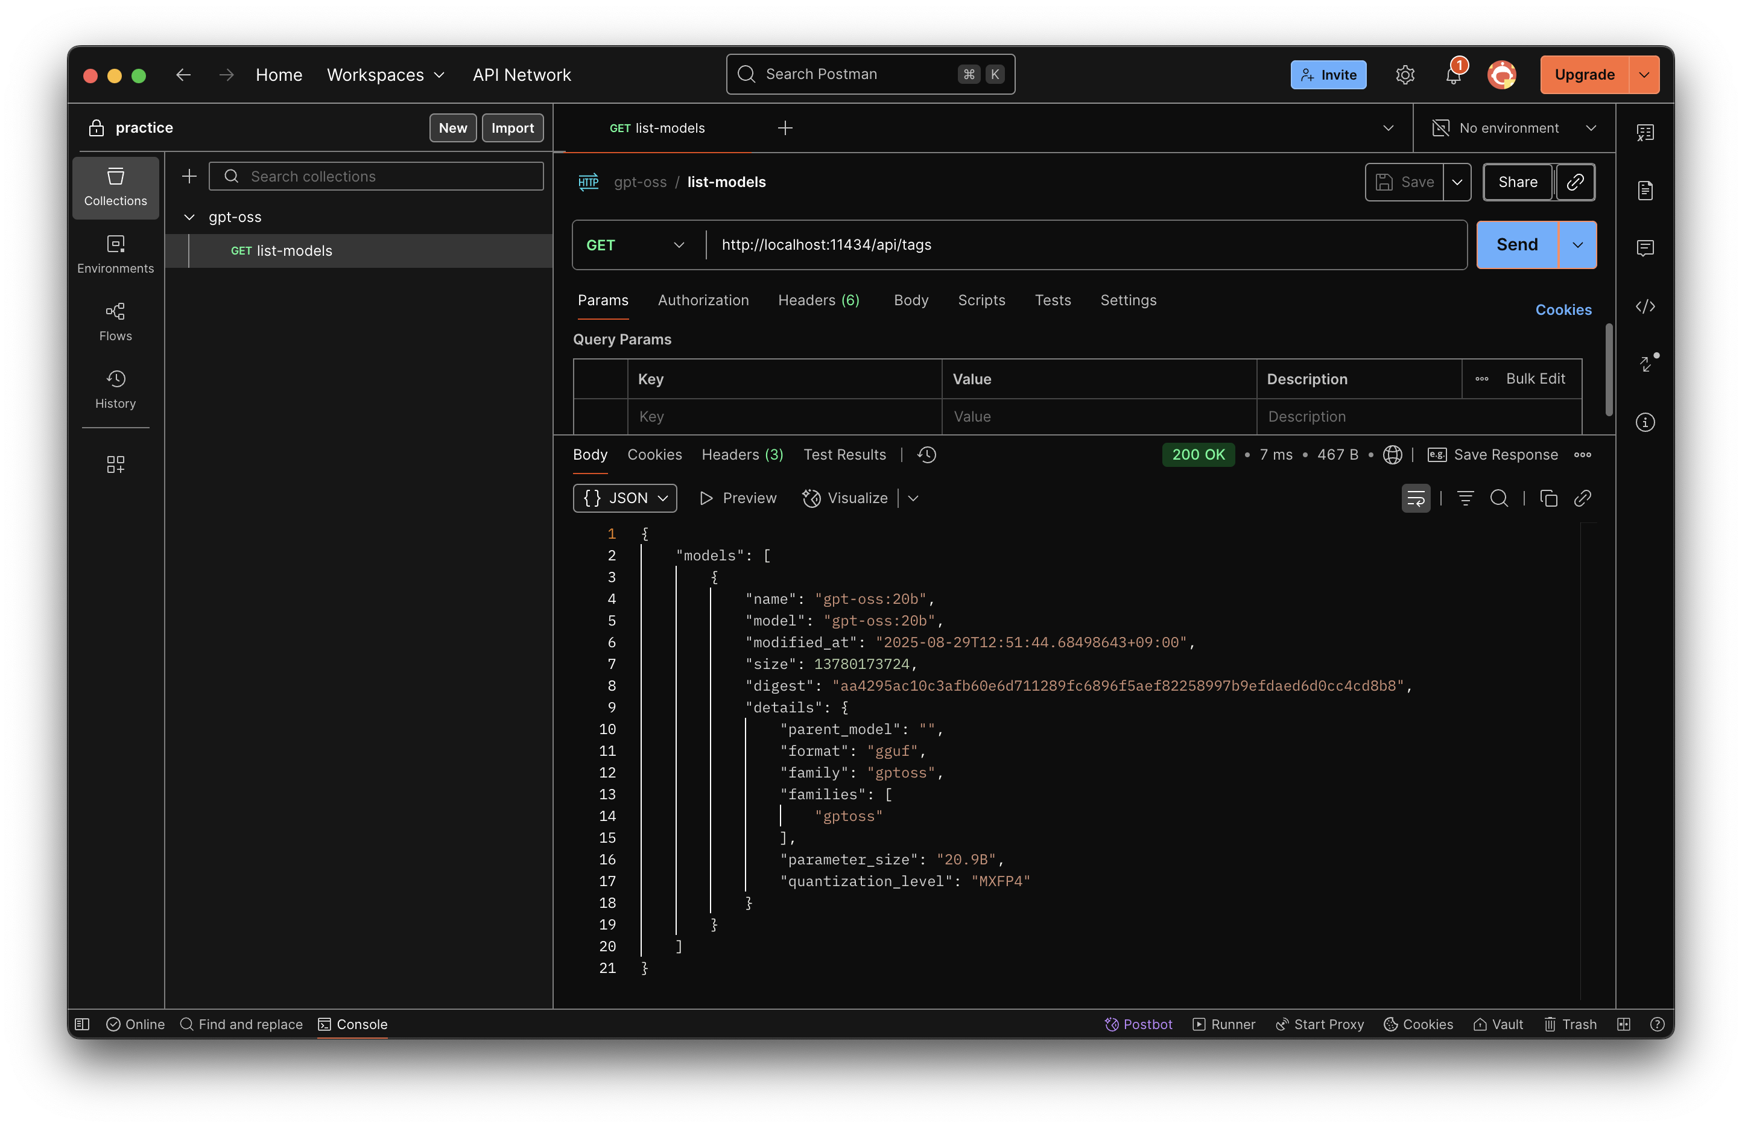Open the code snippet panel icon

pos(1645,306)
